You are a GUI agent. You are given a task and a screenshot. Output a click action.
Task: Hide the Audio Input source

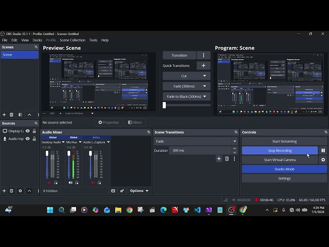click(x=27, y=138)
